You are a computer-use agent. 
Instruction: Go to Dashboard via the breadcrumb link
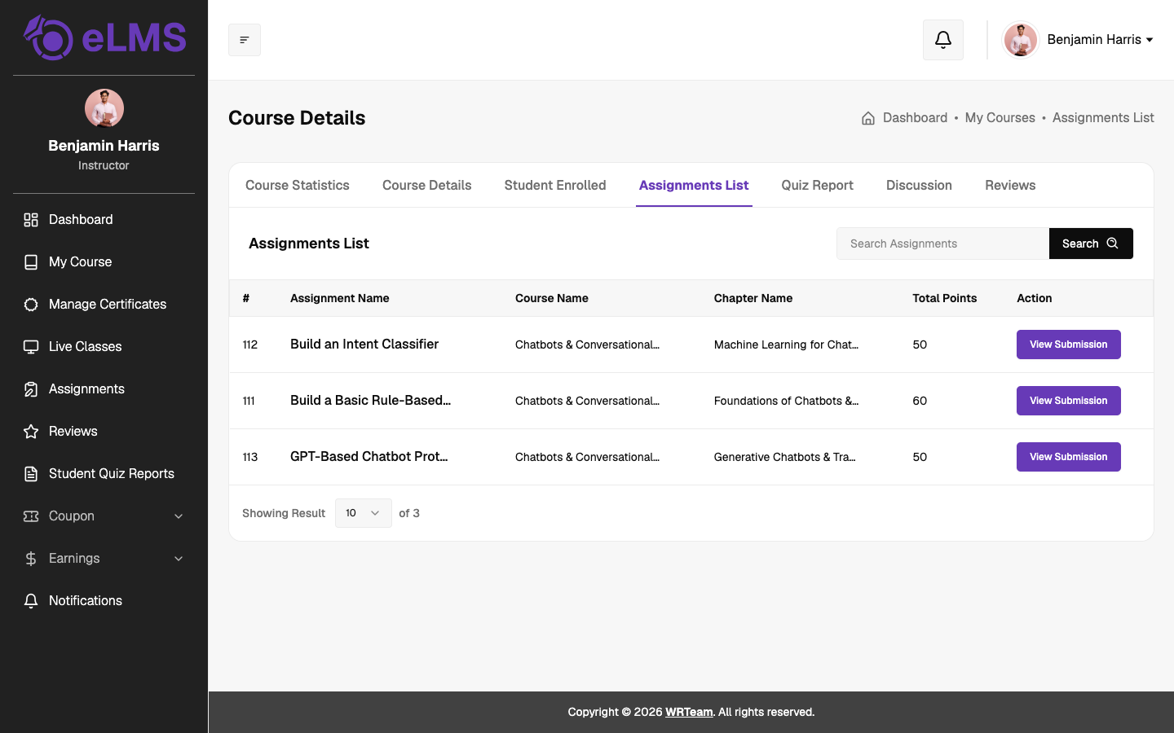tap(915, 118)
